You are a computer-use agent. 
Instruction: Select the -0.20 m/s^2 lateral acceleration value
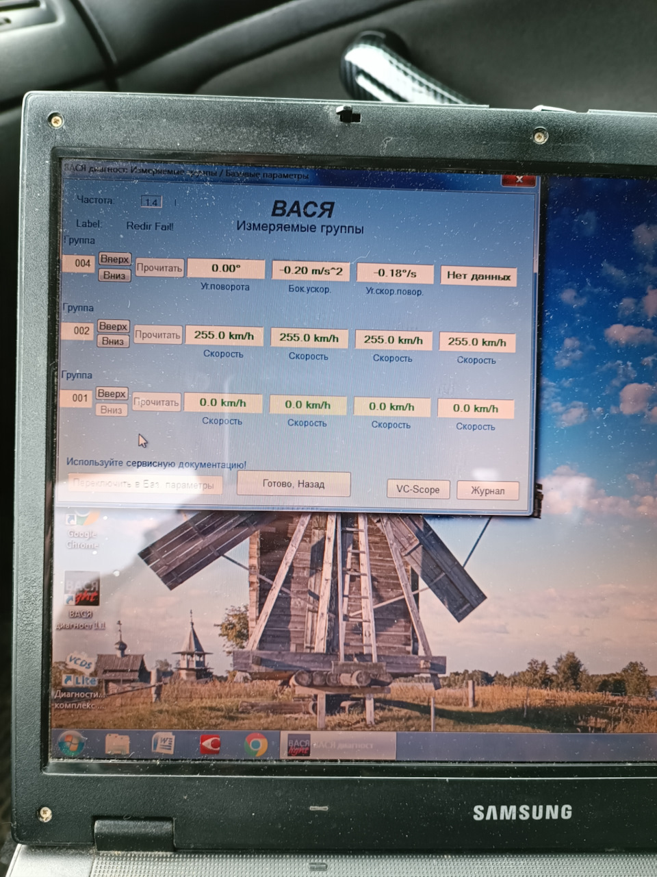click(311, 271)
